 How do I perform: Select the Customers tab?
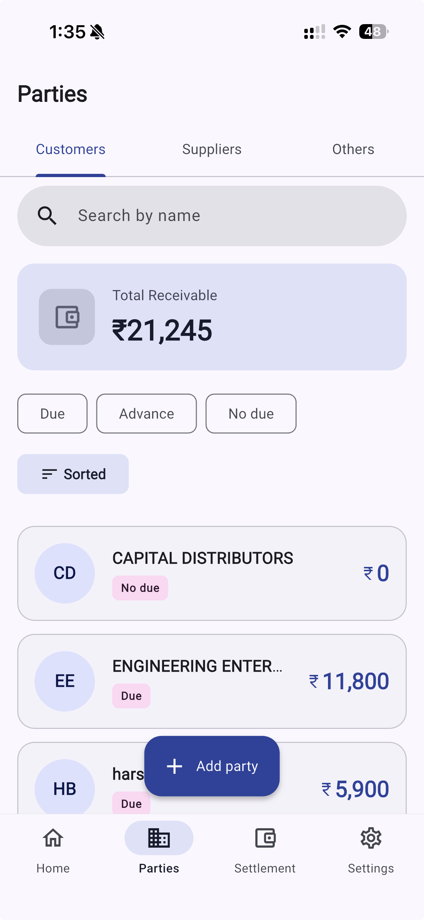pos(70,149)
